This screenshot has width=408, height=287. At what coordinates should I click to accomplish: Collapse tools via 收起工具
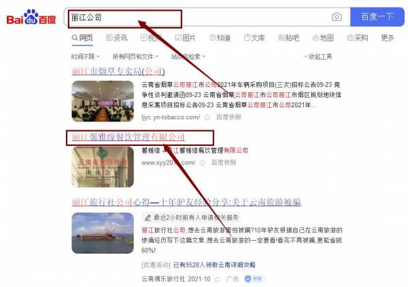[x=318, y=56]
